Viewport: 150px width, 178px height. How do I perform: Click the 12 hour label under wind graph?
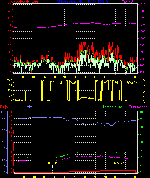coord(75,77)
